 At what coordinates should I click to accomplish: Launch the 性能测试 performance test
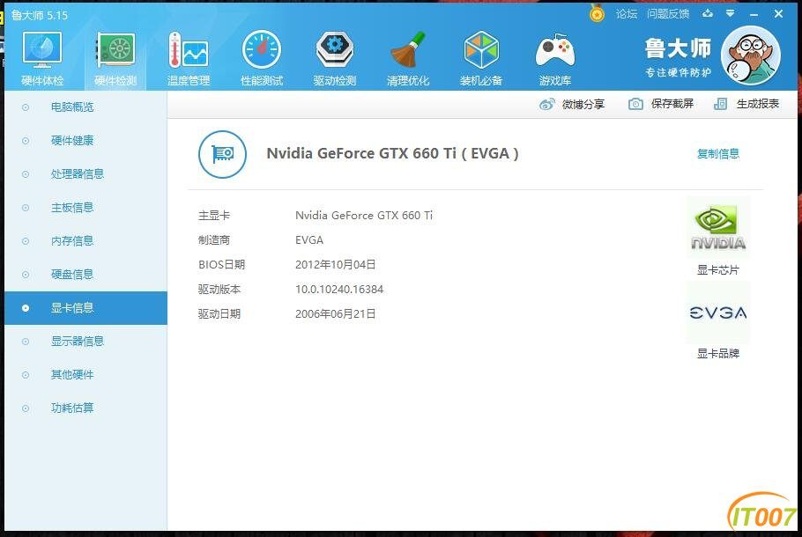pyautogui.click(x=262, y=58)
